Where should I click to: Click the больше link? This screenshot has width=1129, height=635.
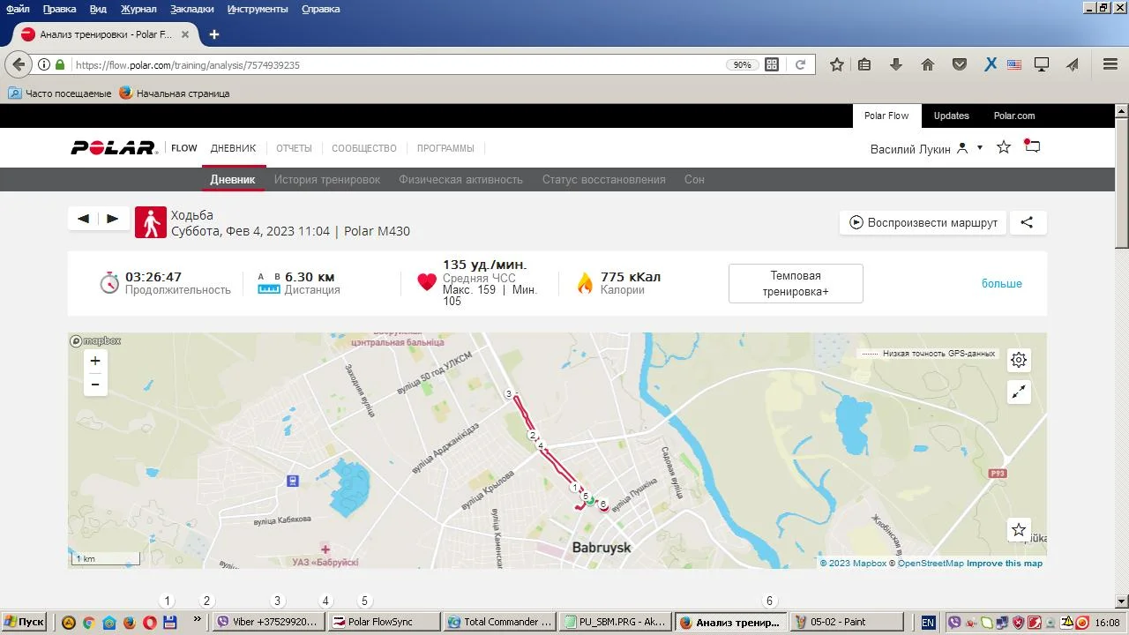[1002, 284]
